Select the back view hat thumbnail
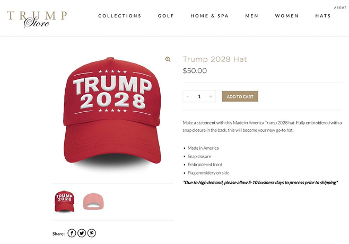The image size is (349, 244). click(x=93, y=202)
